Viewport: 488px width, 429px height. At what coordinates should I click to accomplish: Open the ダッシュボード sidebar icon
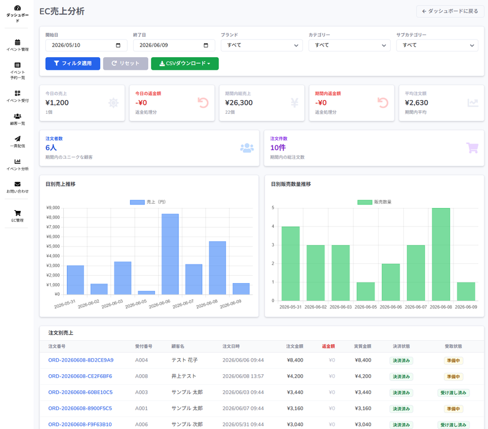coord(17,8)
